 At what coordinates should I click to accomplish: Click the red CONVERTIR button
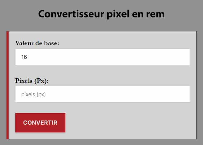pos(40,123)
